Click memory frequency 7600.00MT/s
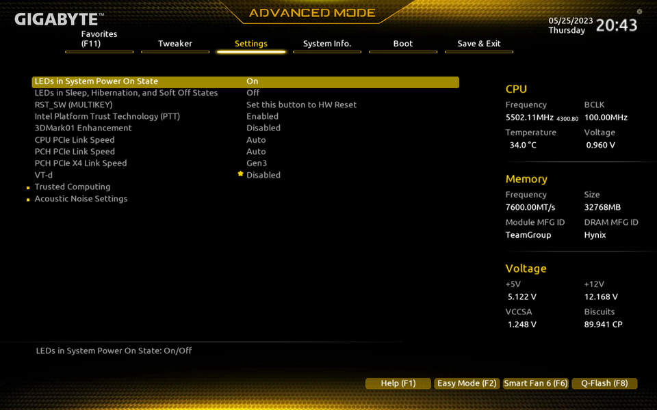The width and height of the screenshot is (657, 410). 530,208
